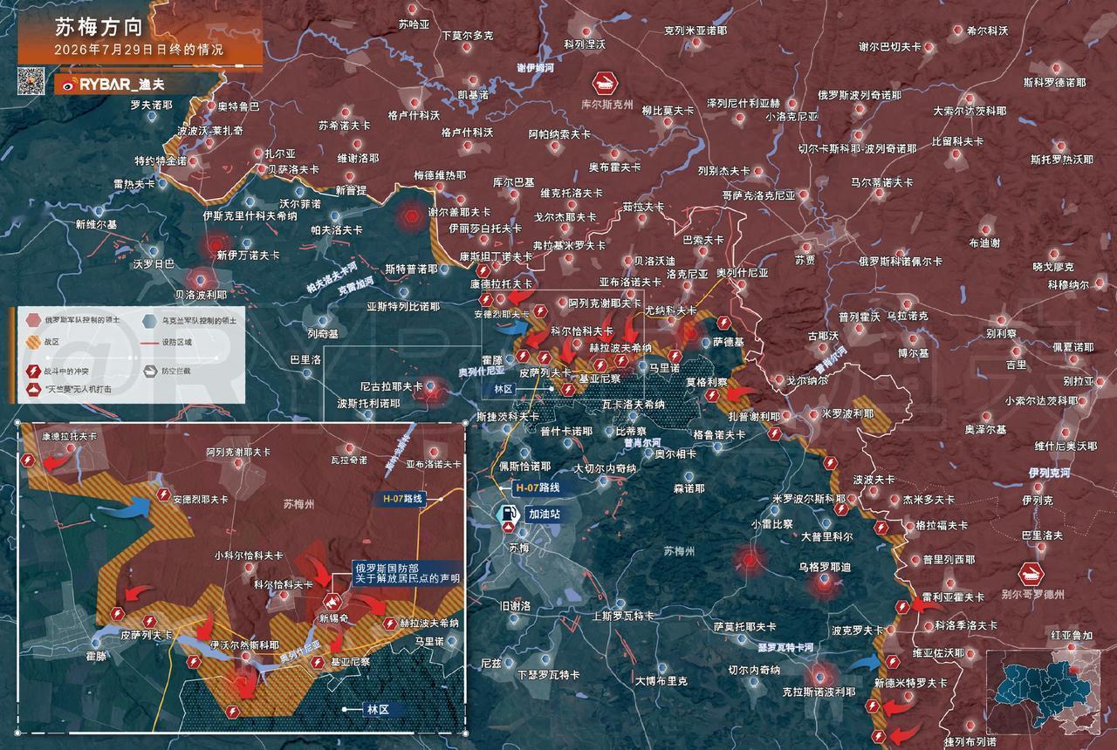Click the tank icon above 别尔哥罗德州
The image size is (1117, 750).
click(x=1031, y=575)
